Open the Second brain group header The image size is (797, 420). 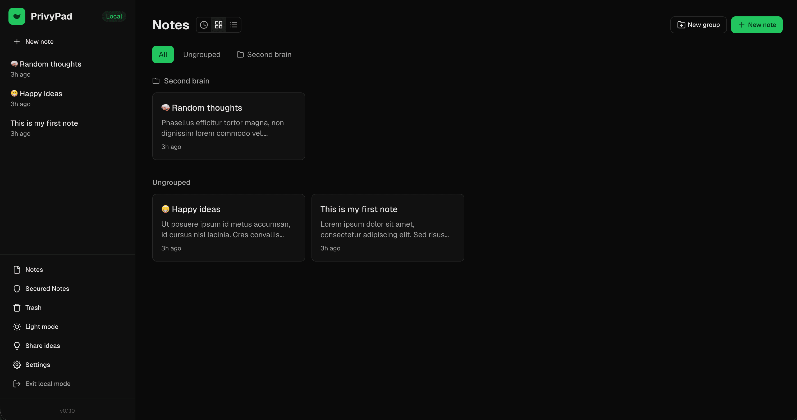pos(181,81)
